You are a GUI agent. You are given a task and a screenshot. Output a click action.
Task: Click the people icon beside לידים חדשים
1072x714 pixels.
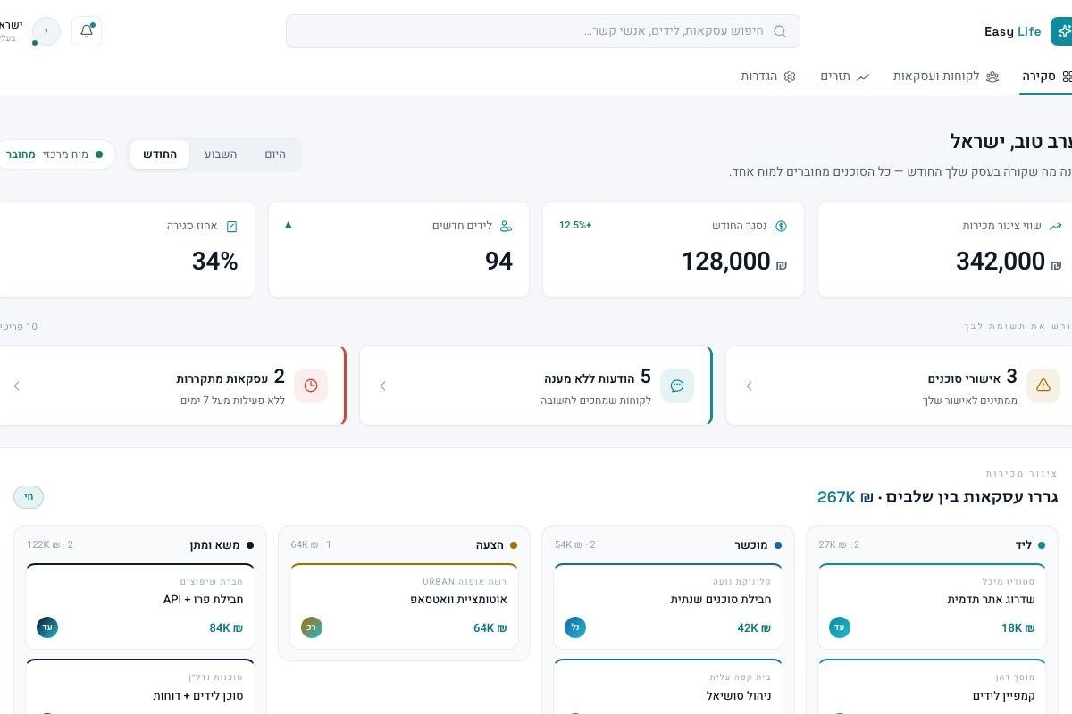click(507, 226)
